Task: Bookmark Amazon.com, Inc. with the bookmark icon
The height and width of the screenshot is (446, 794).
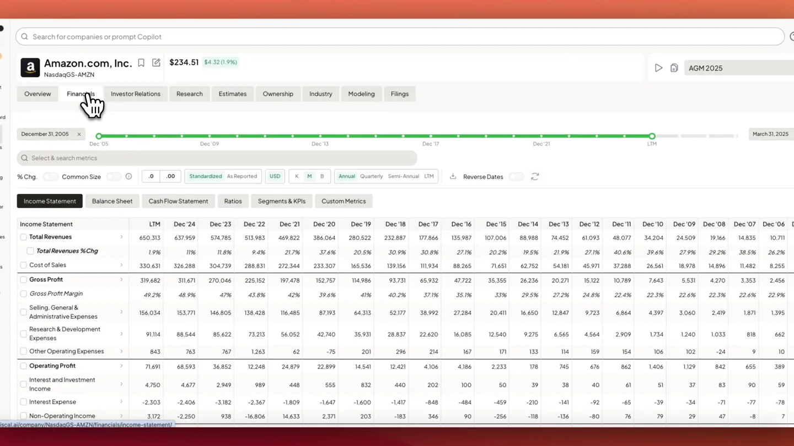Action: [141, 63]
